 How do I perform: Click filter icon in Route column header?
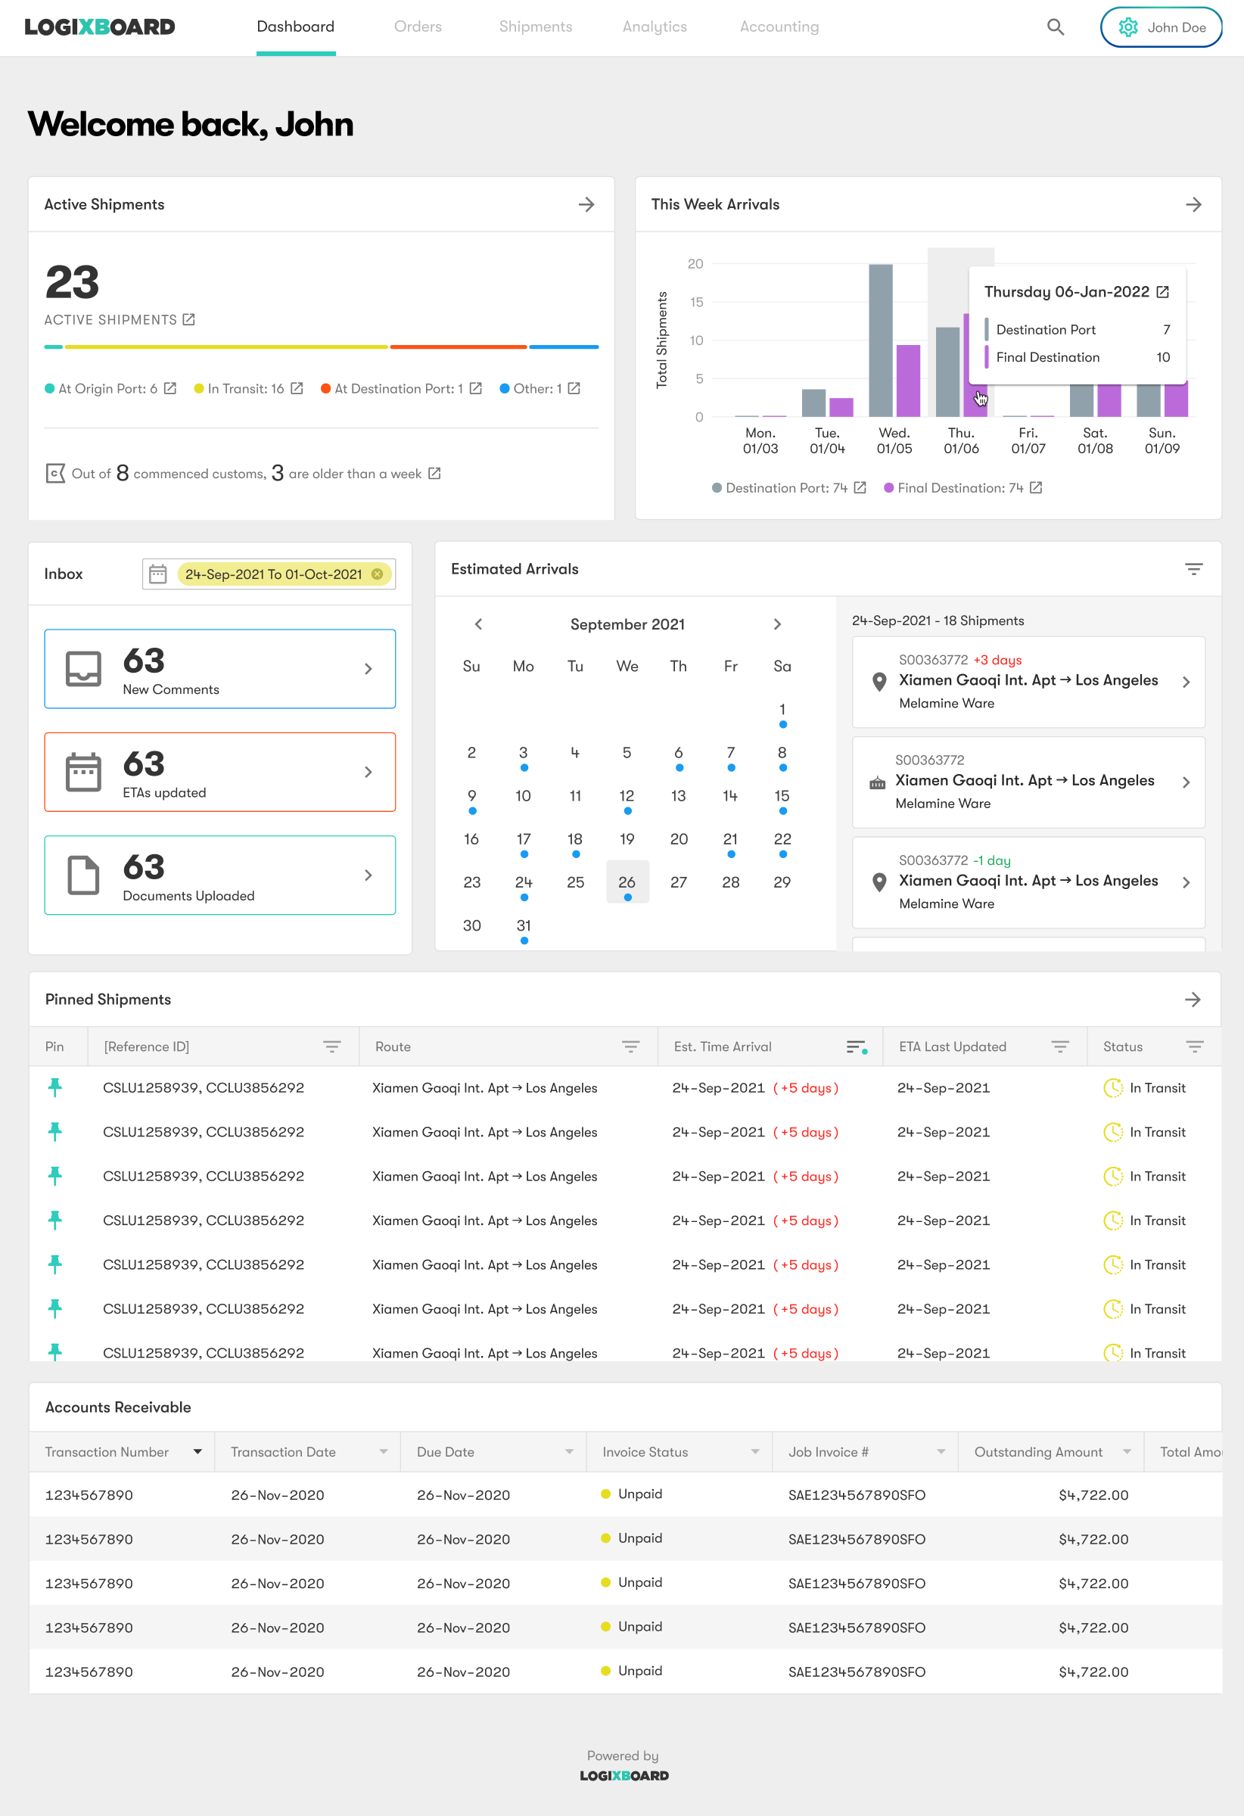pyautogui.click(x=630, y=1047)
